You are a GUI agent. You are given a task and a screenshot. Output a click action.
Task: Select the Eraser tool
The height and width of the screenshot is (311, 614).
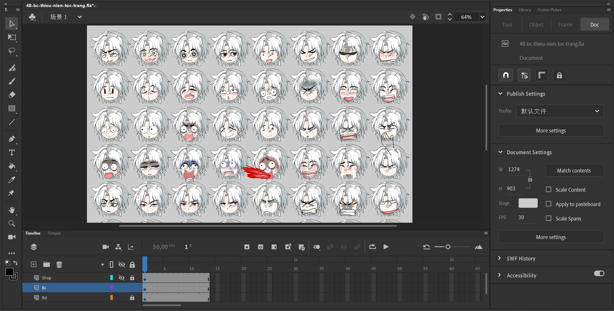(12, 95)
